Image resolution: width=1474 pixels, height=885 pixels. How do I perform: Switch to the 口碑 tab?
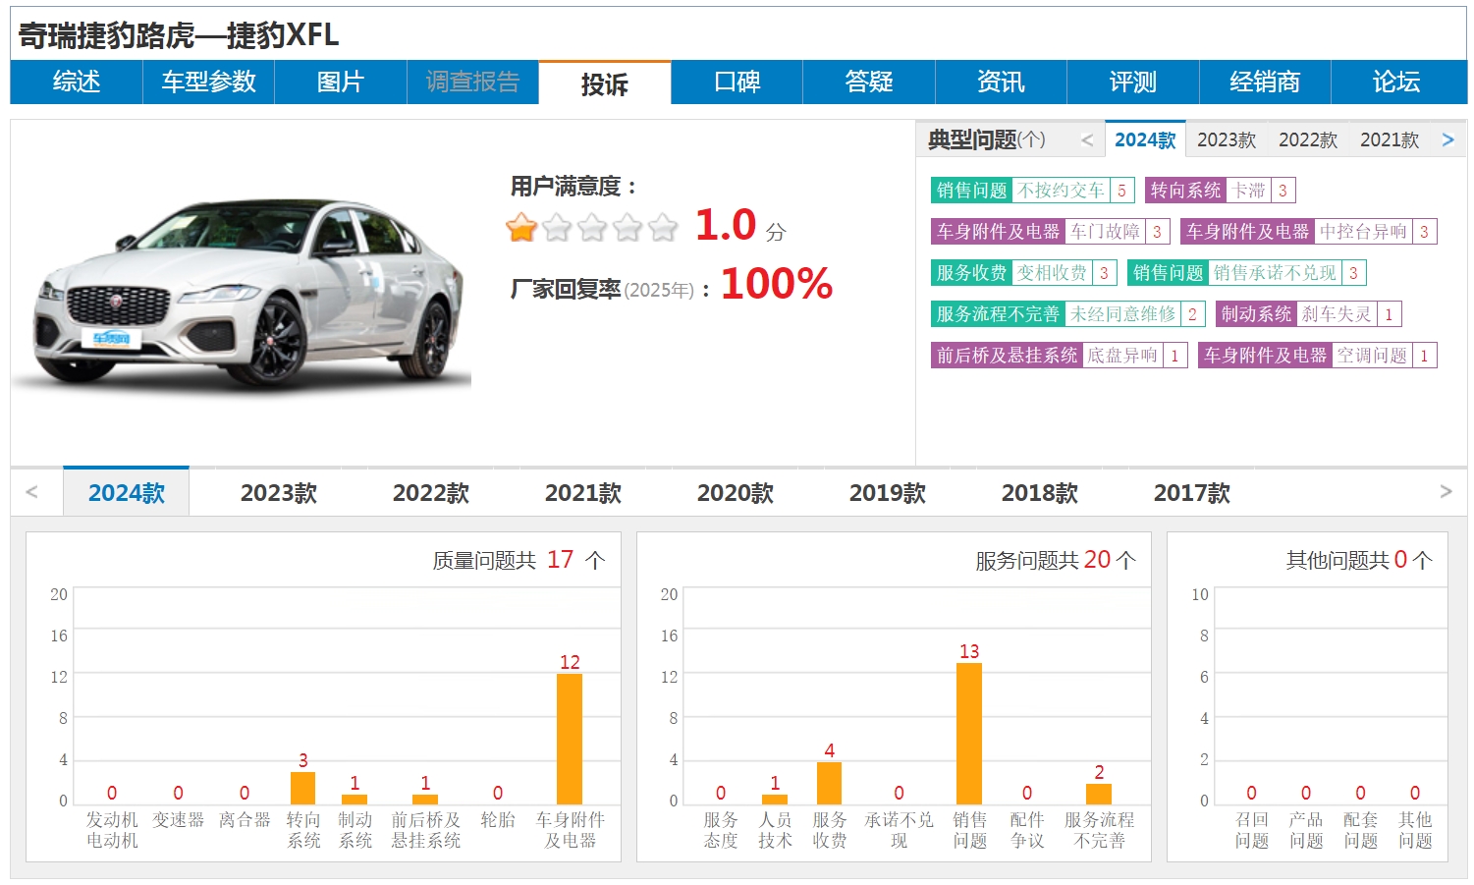point(737,83)
